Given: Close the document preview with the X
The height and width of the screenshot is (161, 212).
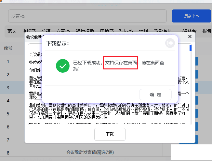Looking at the screenshot, I should click(x=190, y=37).
